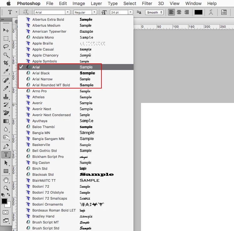Choose Avenir Next Condensed font
This screenshot has height=231, width=234.
[x=75, y=115]
